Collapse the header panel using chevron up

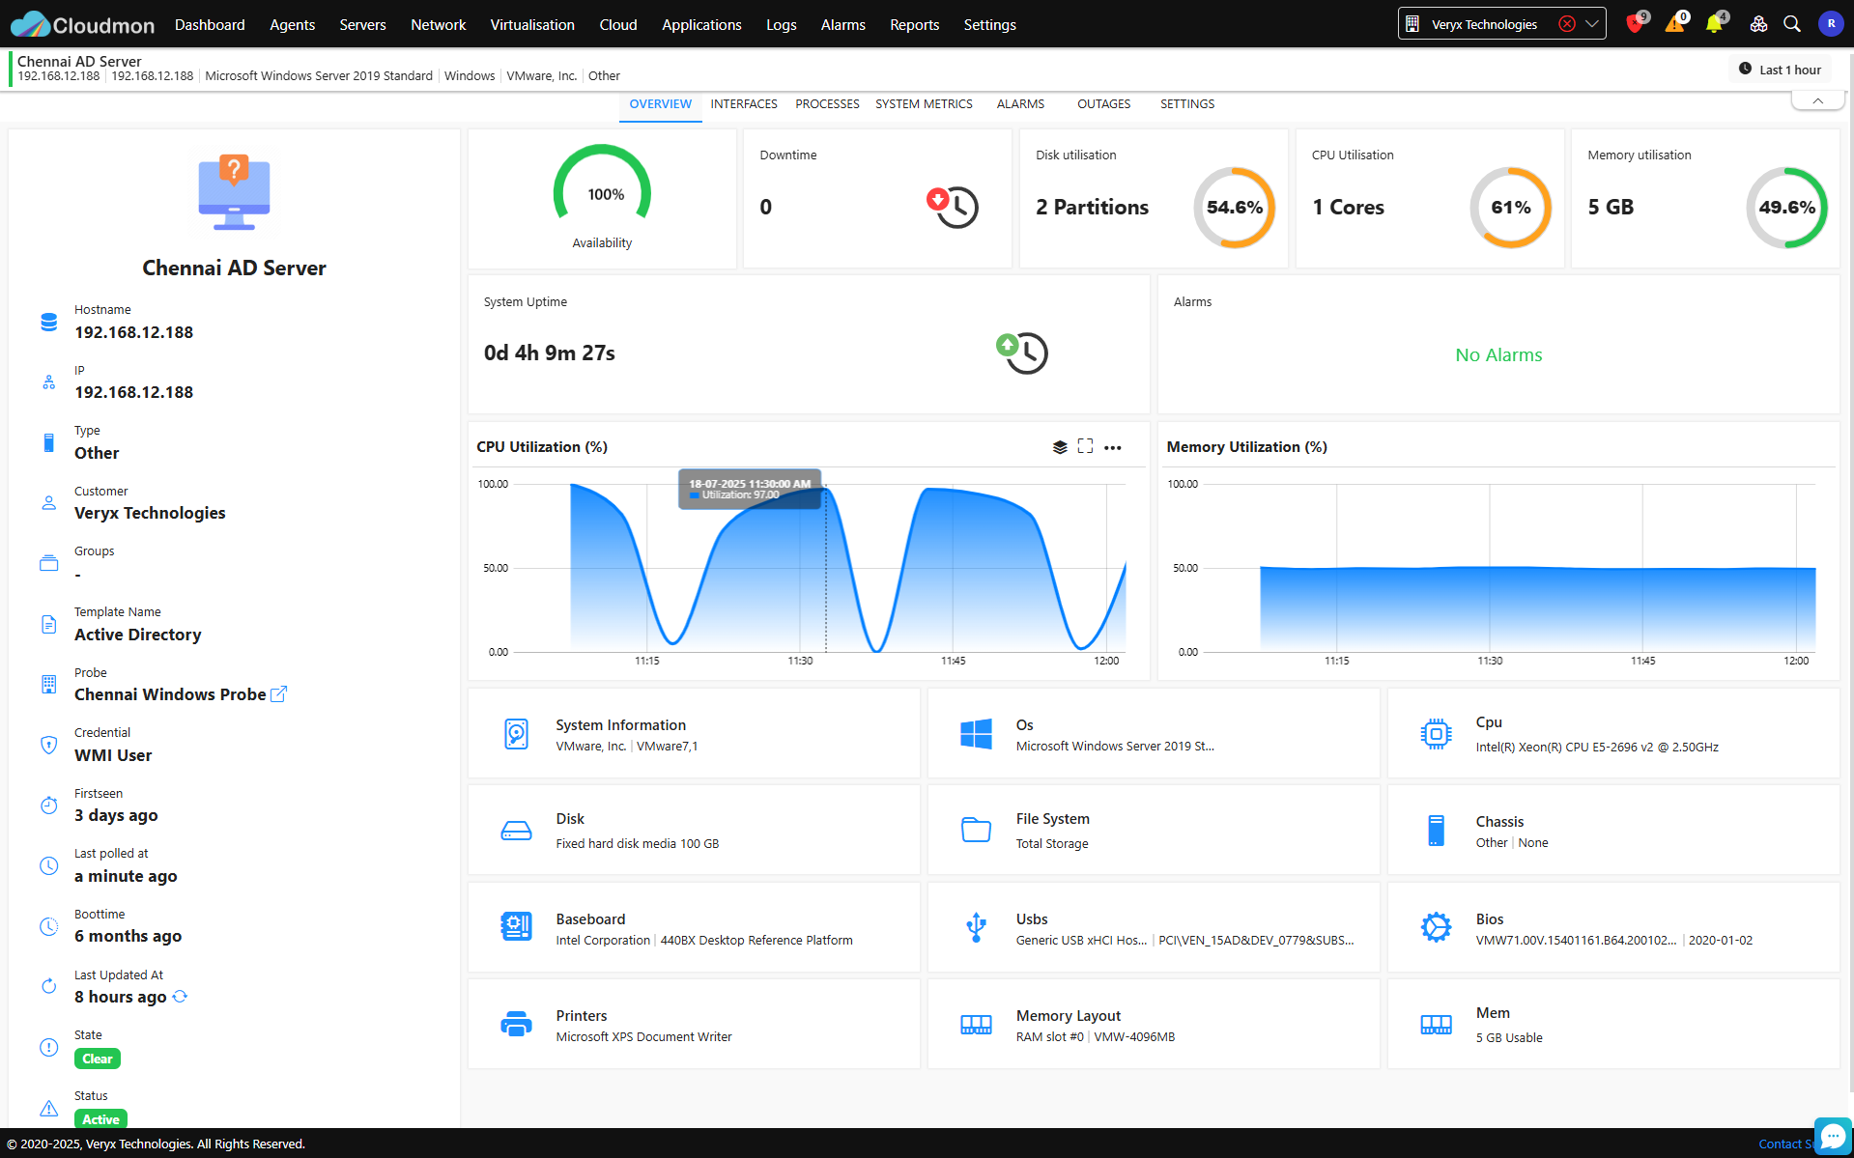[1817, 100]
